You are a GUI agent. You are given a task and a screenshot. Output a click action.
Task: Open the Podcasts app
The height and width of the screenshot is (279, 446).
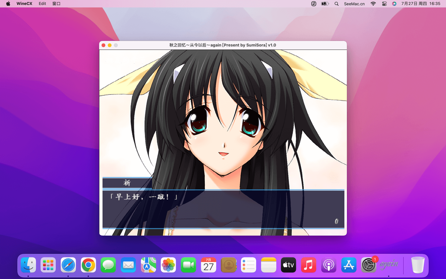[329, 265]
